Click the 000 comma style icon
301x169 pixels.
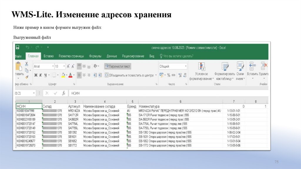173,75
